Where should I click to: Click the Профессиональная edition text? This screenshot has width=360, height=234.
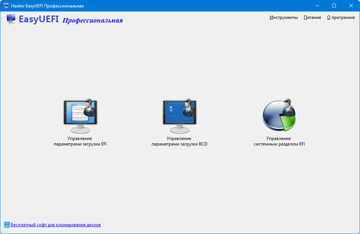pos(93,20)
